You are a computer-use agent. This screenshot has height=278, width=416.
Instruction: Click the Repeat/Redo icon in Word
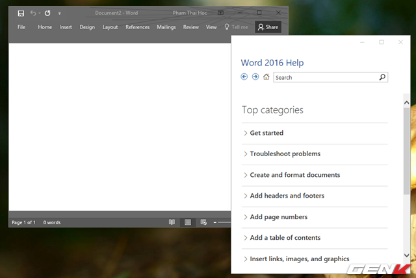tap(47, 13)
